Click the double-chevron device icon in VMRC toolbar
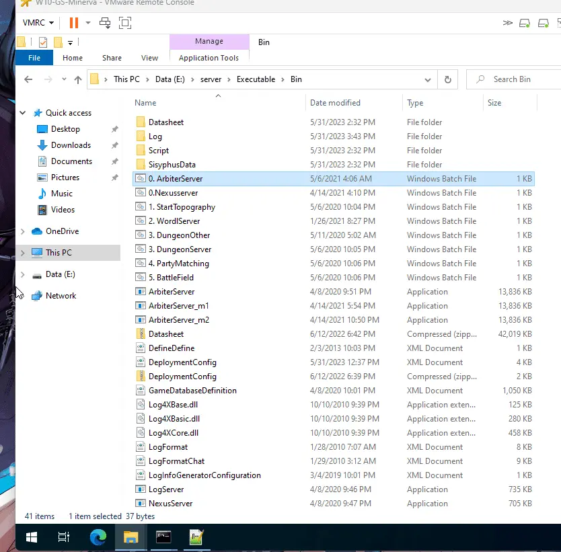This screenshot has width=561, height=552. pyautogui.click(x=507, y=23)
